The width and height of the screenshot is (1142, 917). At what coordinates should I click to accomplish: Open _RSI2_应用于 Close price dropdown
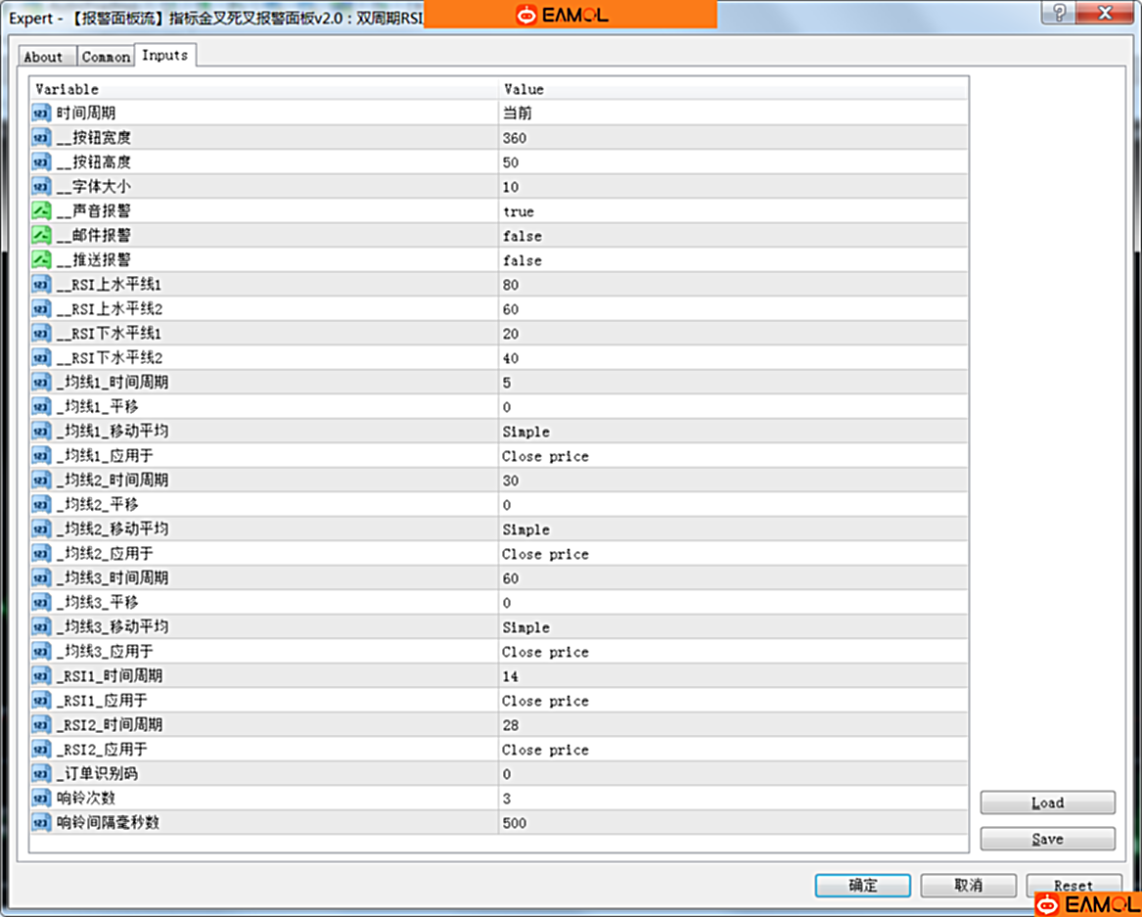(x=733, y=750)
